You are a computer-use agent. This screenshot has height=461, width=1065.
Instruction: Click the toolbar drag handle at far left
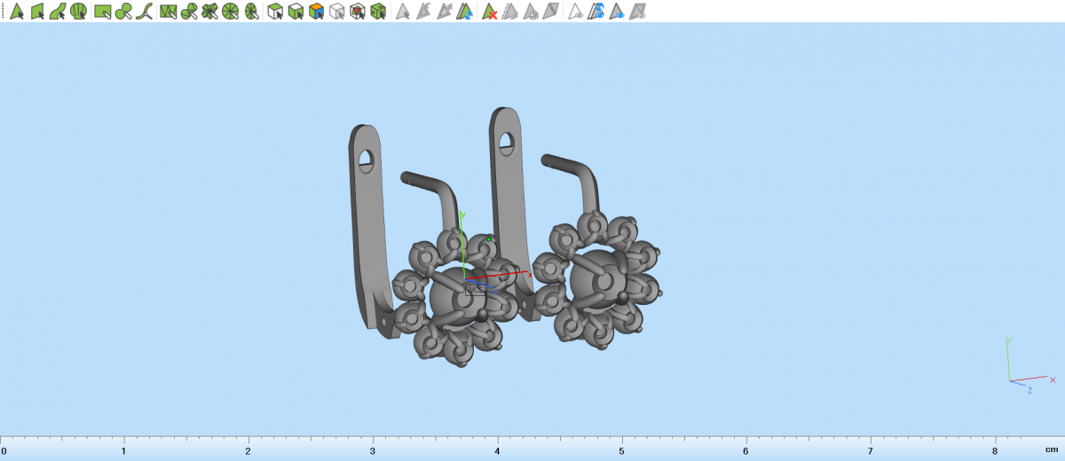(x=3, y=12)
